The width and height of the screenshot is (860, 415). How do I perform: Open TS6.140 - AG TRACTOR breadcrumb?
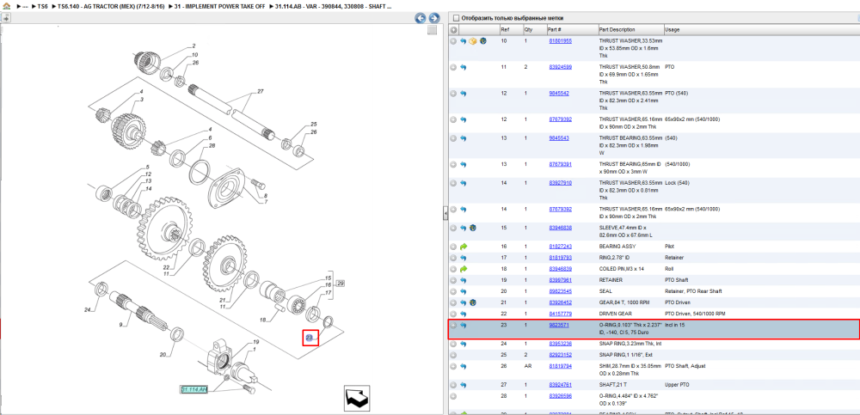[x=111, y=7]
